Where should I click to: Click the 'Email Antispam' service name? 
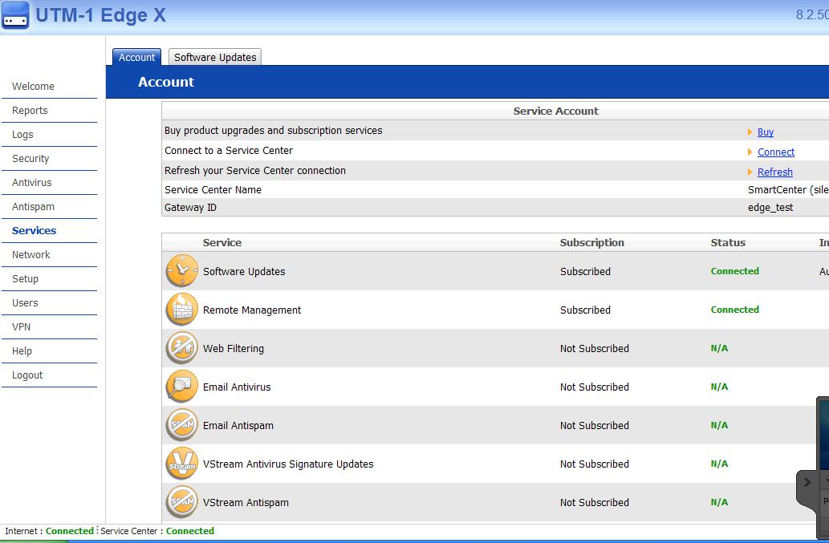[x=238, y=426]
